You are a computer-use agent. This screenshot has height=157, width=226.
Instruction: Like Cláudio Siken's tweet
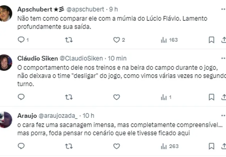[116, 97]
